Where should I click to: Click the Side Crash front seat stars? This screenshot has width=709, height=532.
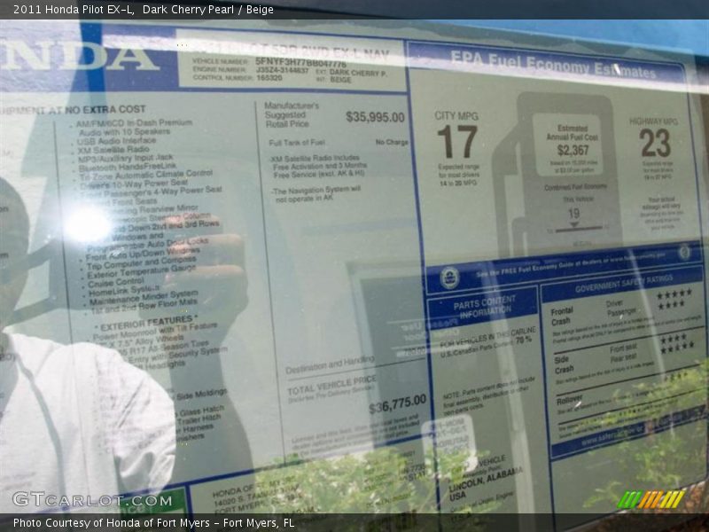(674, 338)
